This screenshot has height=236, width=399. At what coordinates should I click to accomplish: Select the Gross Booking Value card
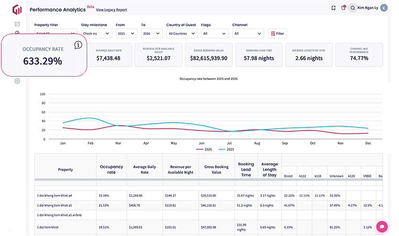[x=209, y=55]
